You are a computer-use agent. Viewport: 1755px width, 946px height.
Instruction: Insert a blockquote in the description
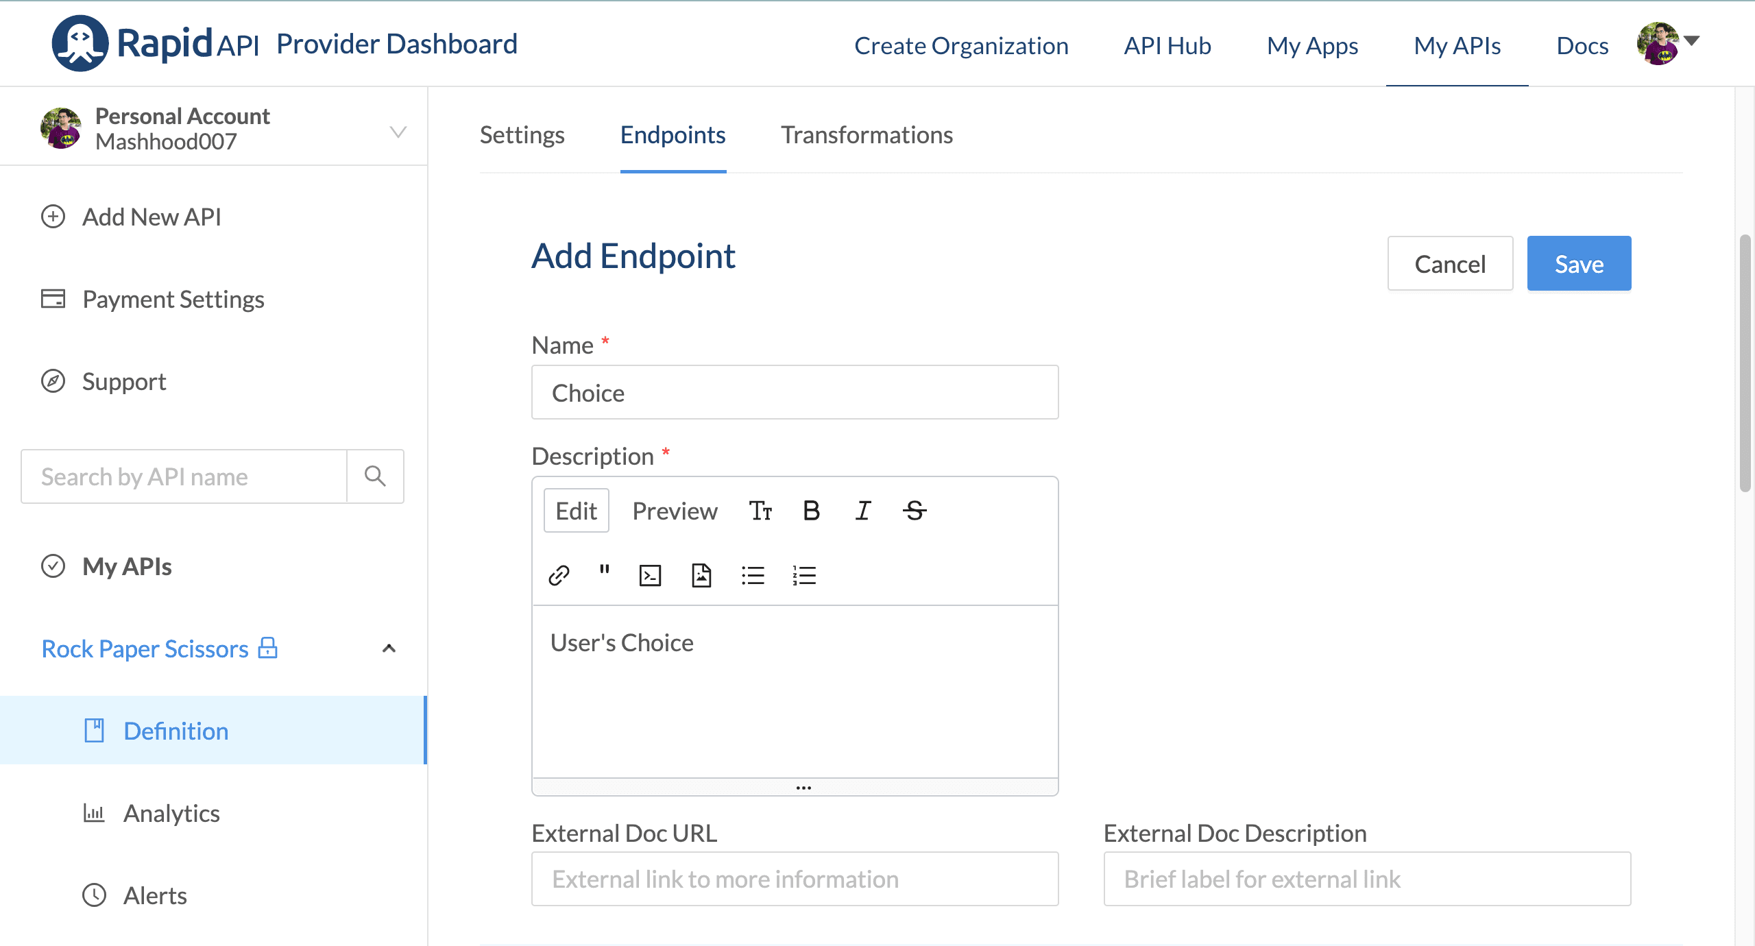coord(604,570)
